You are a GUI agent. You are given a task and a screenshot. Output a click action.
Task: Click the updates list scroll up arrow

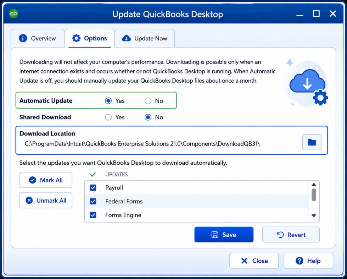click(x=314, y=184)
